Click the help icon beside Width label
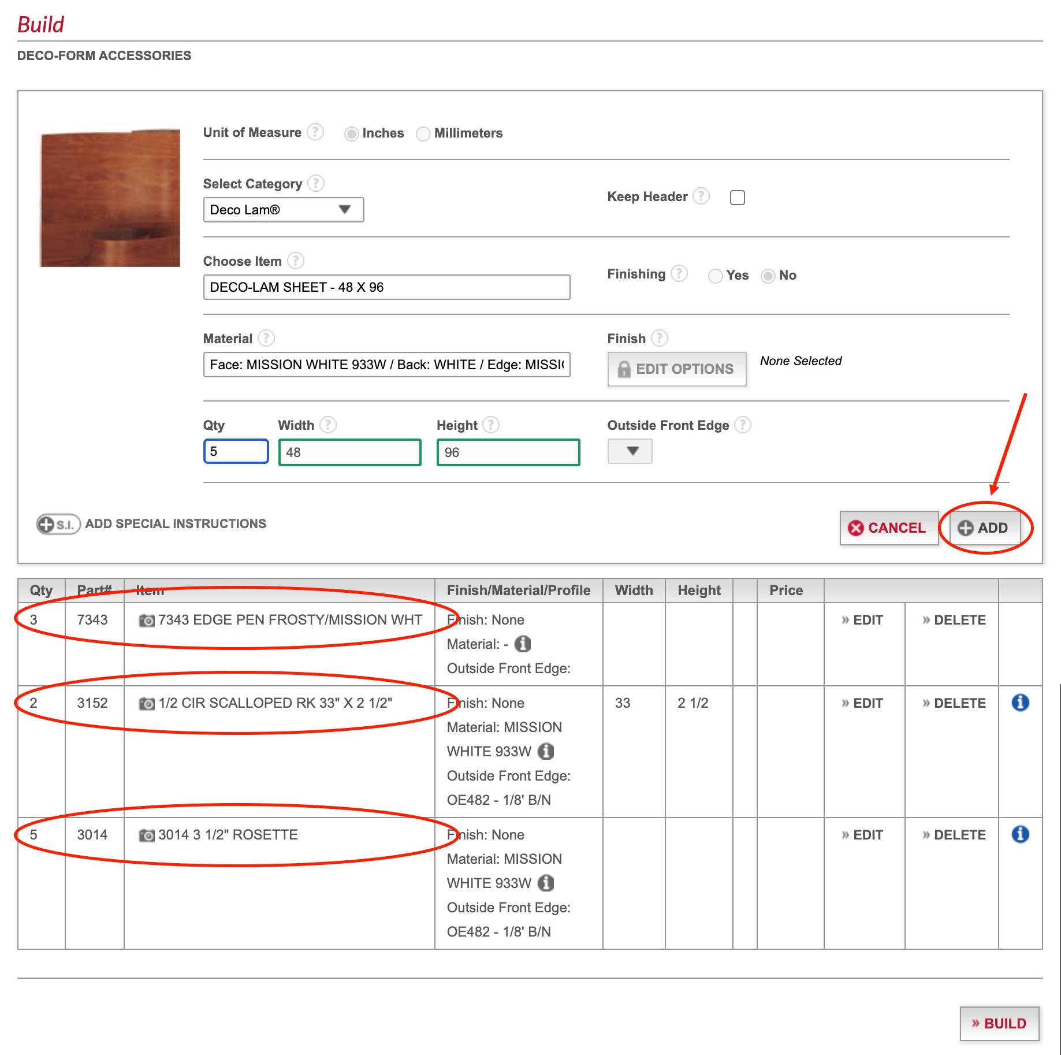The width and height of the screenshot is (1061, 1055). pos(328,425)
